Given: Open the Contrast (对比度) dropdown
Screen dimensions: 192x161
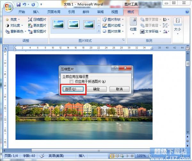Looking at the screenshot, I should [x=14, y=25].
